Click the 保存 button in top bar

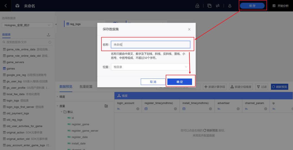click(252, 6)
